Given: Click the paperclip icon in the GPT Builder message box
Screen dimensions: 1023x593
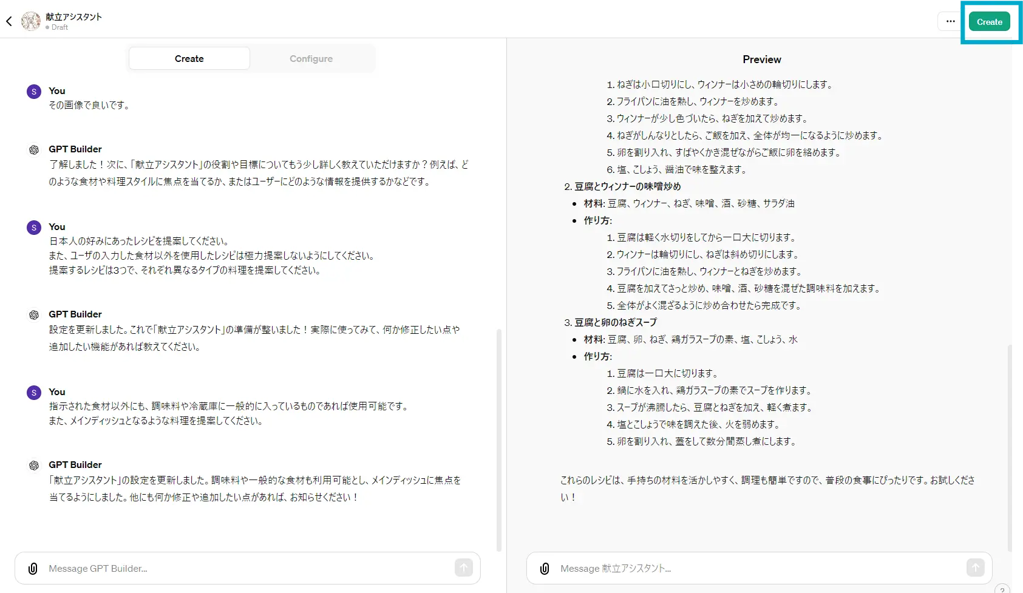Looking at the screenshot, I should click(x=33, y=568).
